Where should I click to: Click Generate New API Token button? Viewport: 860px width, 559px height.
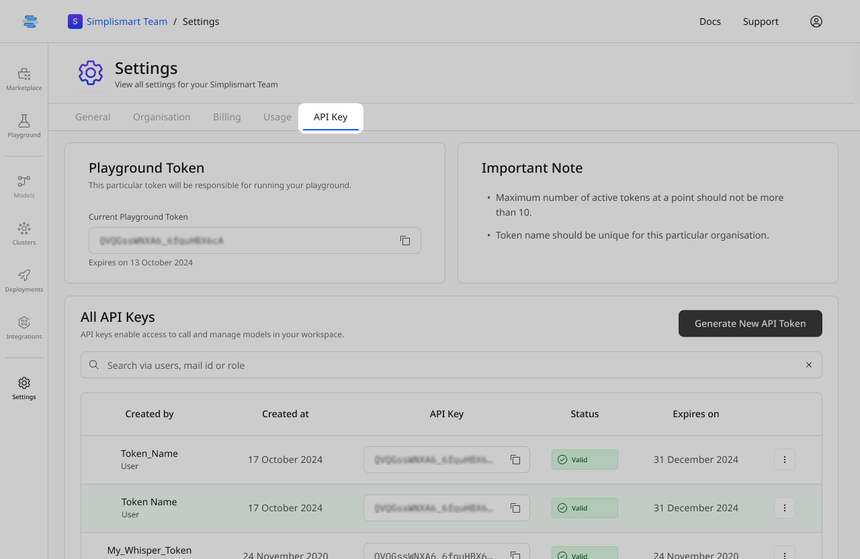coord(750,323)
